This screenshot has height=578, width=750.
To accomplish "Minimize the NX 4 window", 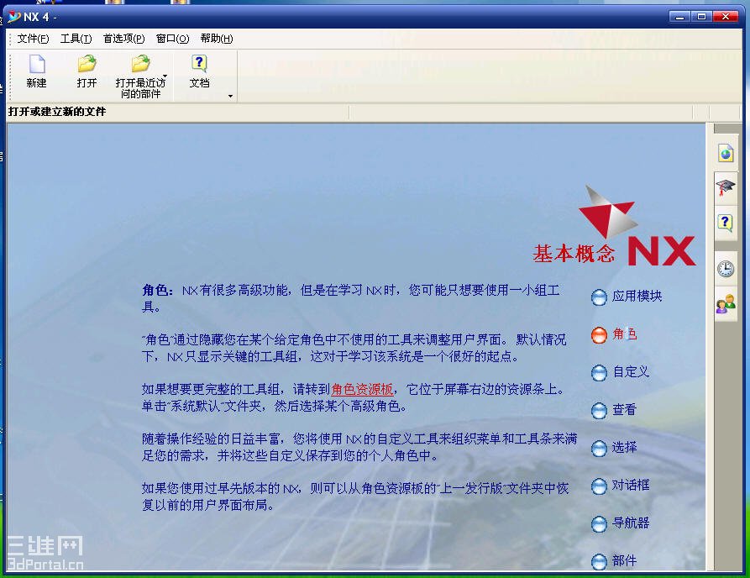I will coord(679,17).
